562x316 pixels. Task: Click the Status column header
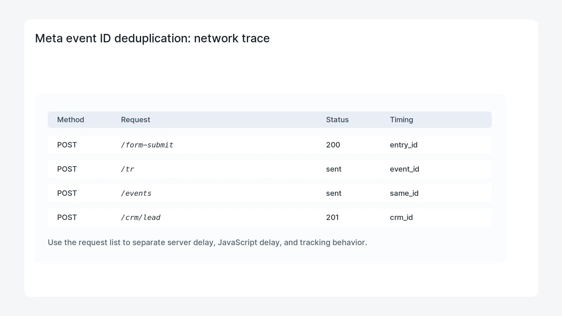pyautogui.click(x=337, y=120)
